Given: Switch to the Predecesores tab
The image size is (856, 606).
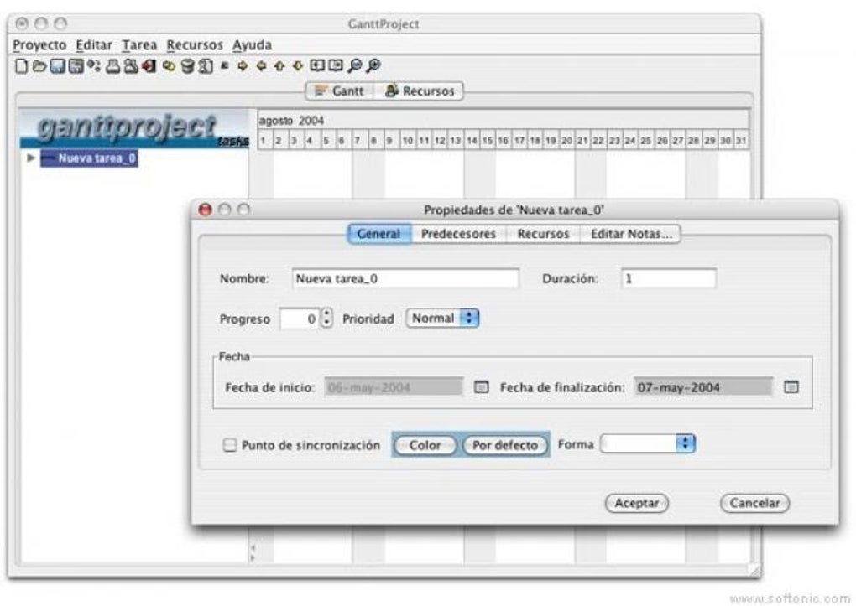Looking at the screenshot, I should coord(458,234).
